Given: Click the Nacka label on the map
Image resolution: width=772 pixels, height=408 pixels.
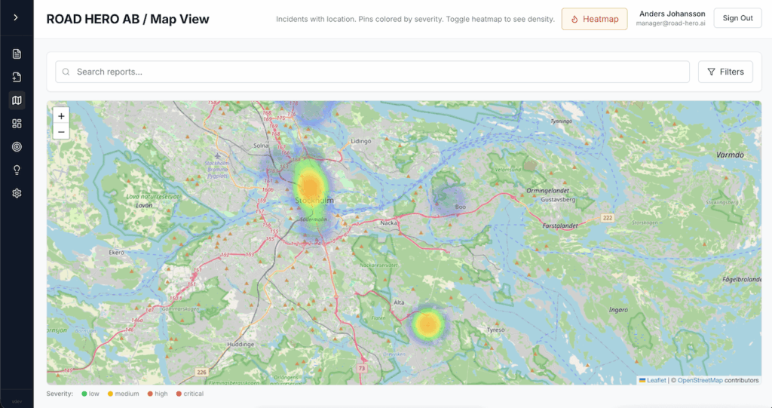Looking at the screenshot, I should (388, 223).
